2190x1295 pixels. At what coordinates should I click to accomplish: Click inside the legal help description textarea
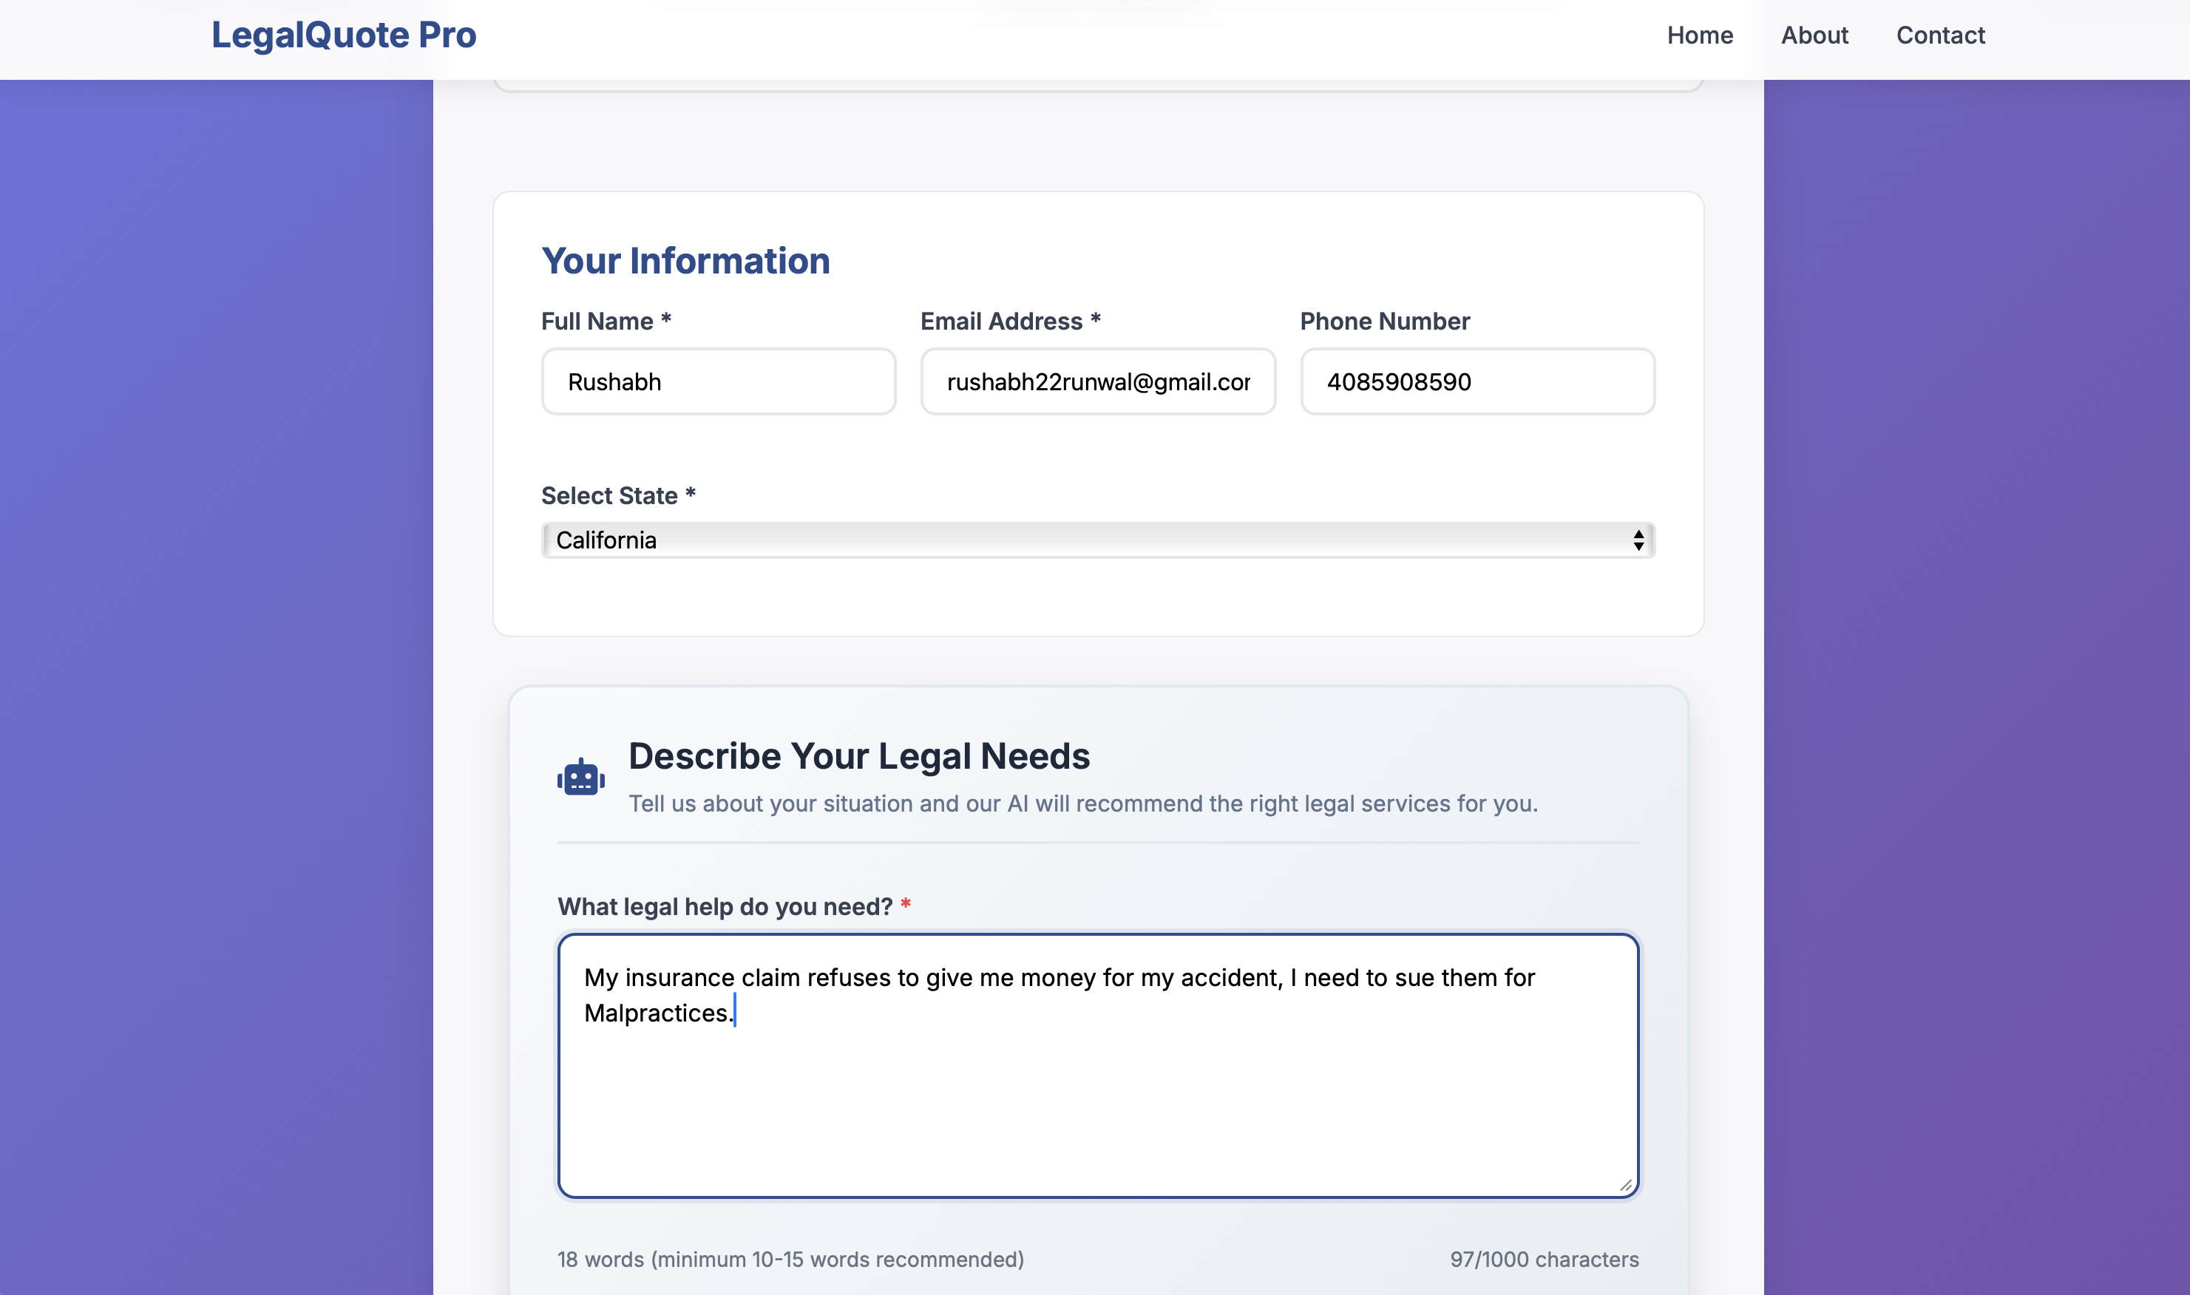click(x=1097, y=1100)
